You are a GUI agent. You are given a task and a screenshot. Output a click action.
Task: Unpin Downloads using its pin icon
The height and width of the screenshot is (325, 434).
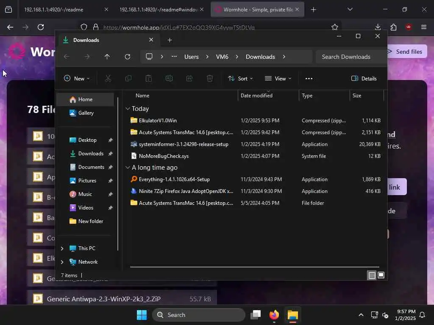[x=111, y=154]
